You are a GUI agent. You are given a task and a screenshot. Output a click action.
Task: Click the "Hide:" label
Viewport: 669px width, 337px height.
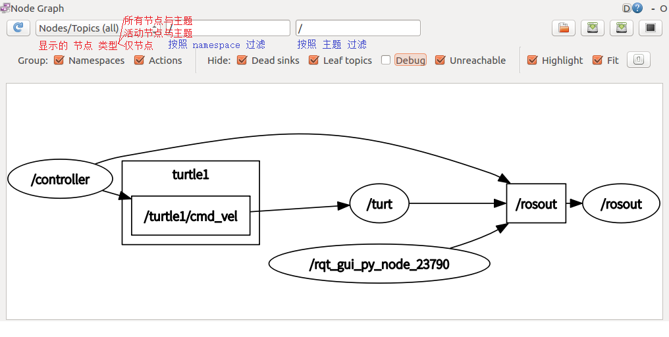click(219, 61)
